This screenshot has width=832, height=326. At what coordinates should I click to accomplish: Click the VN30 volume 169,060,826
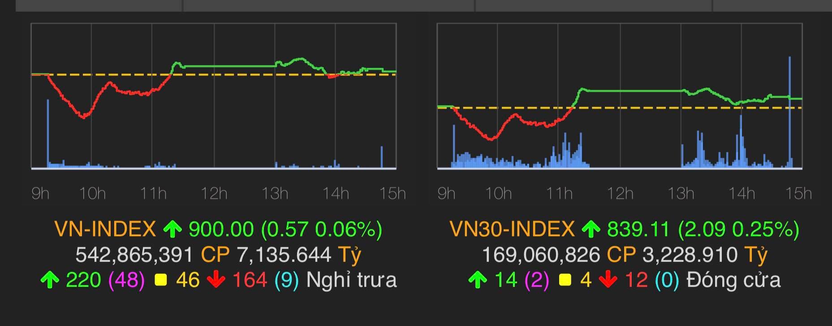coord(541,255)
